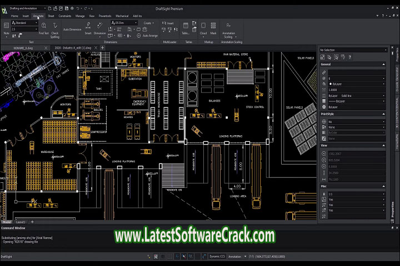This screenshot has height=266, width=400.
Task: Click the Note text tool
Action: [7, 28]
